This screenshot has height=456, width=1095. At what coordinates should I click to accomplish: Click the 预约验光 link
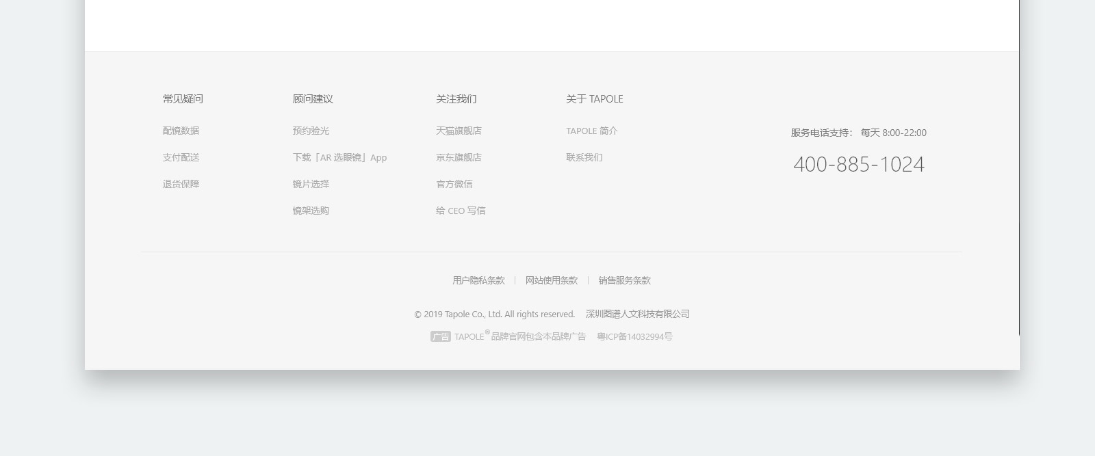point(311,131)
